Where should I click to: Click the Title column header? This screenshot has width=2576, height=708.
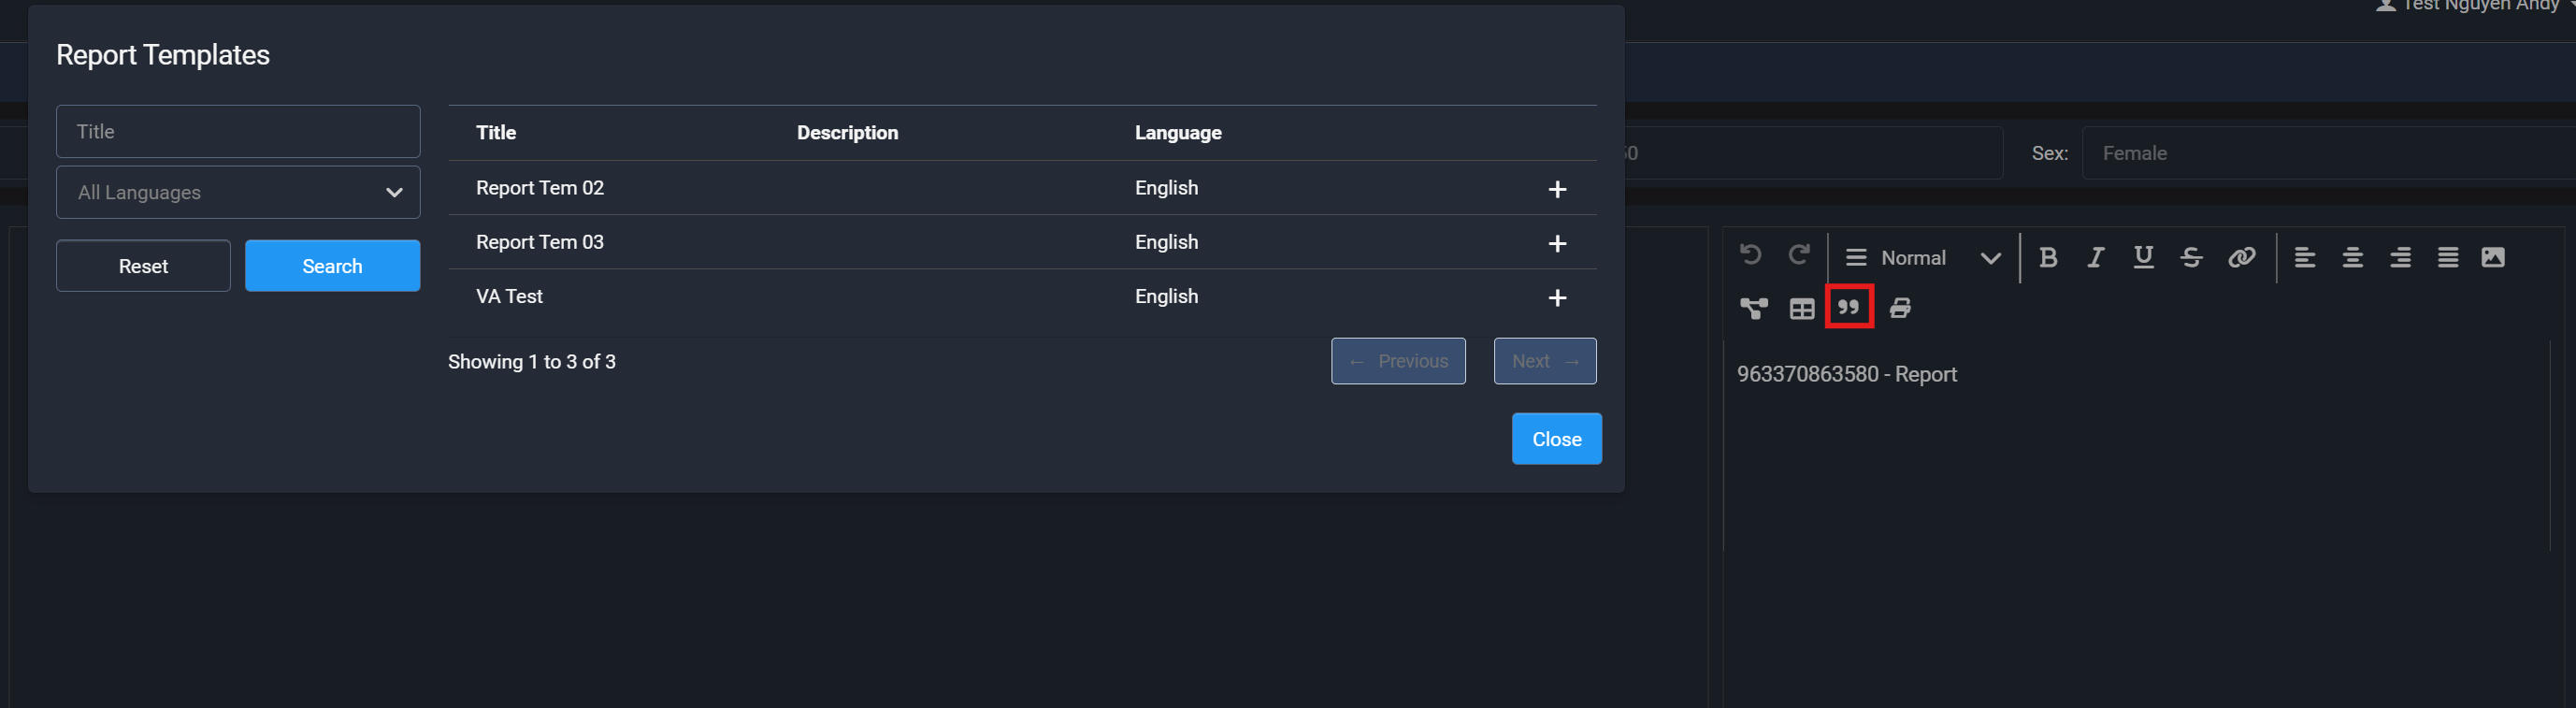coord(496,132)
